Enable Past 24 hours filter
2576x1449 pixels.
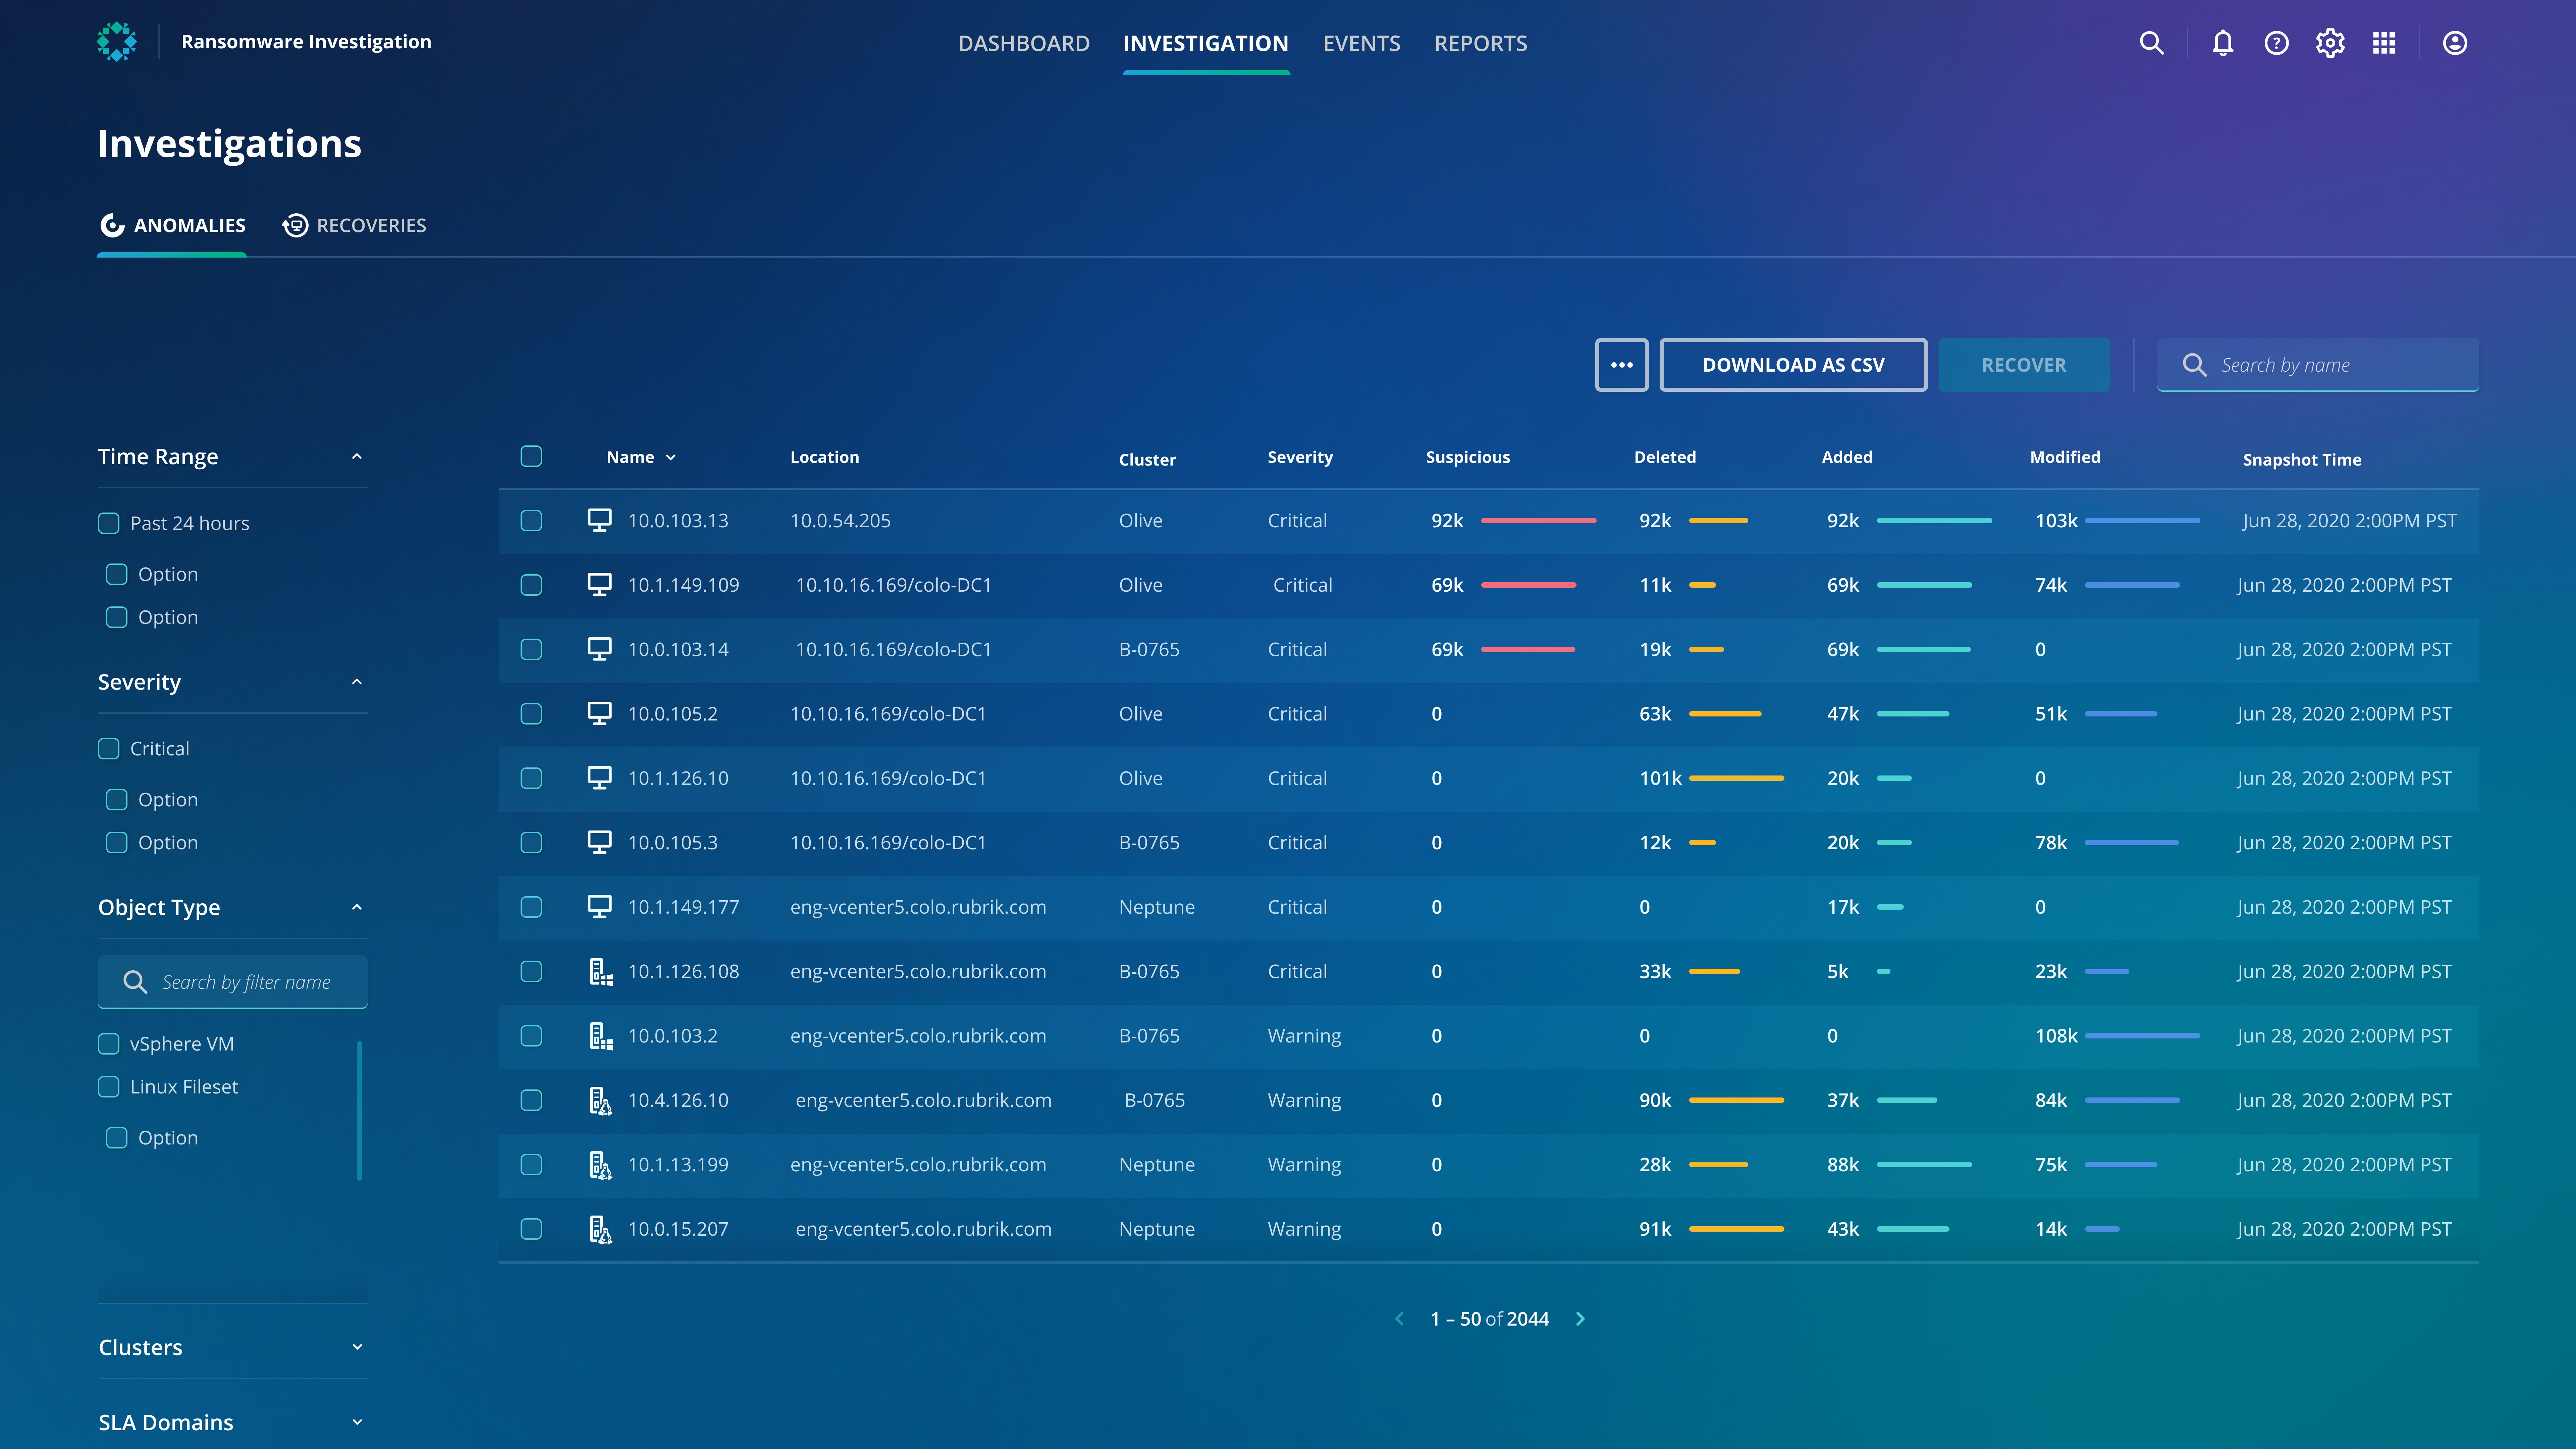point(109,523)
